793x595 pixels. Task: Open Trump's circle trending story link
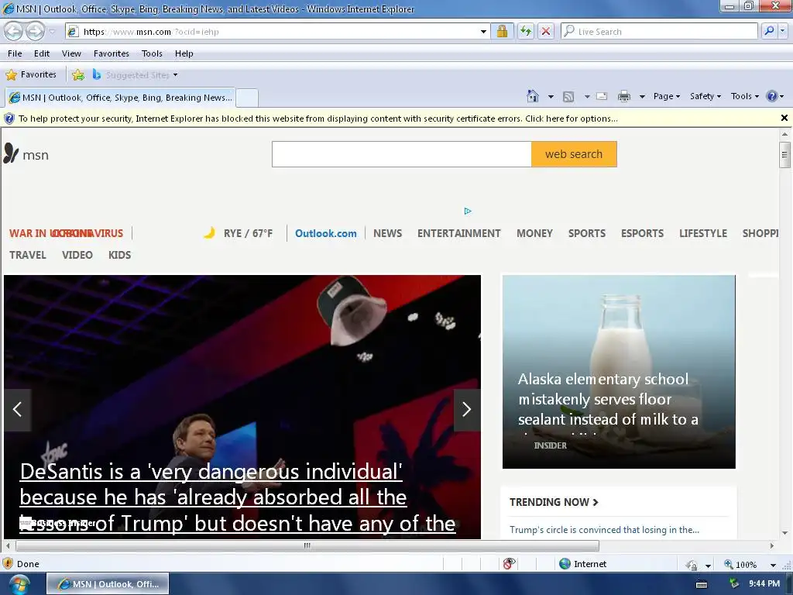coord(604,530)
